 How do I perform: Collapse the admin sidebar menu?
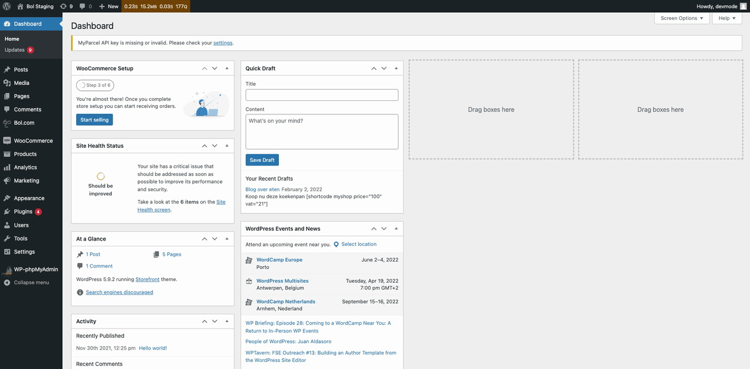click(x=31, y=283)
